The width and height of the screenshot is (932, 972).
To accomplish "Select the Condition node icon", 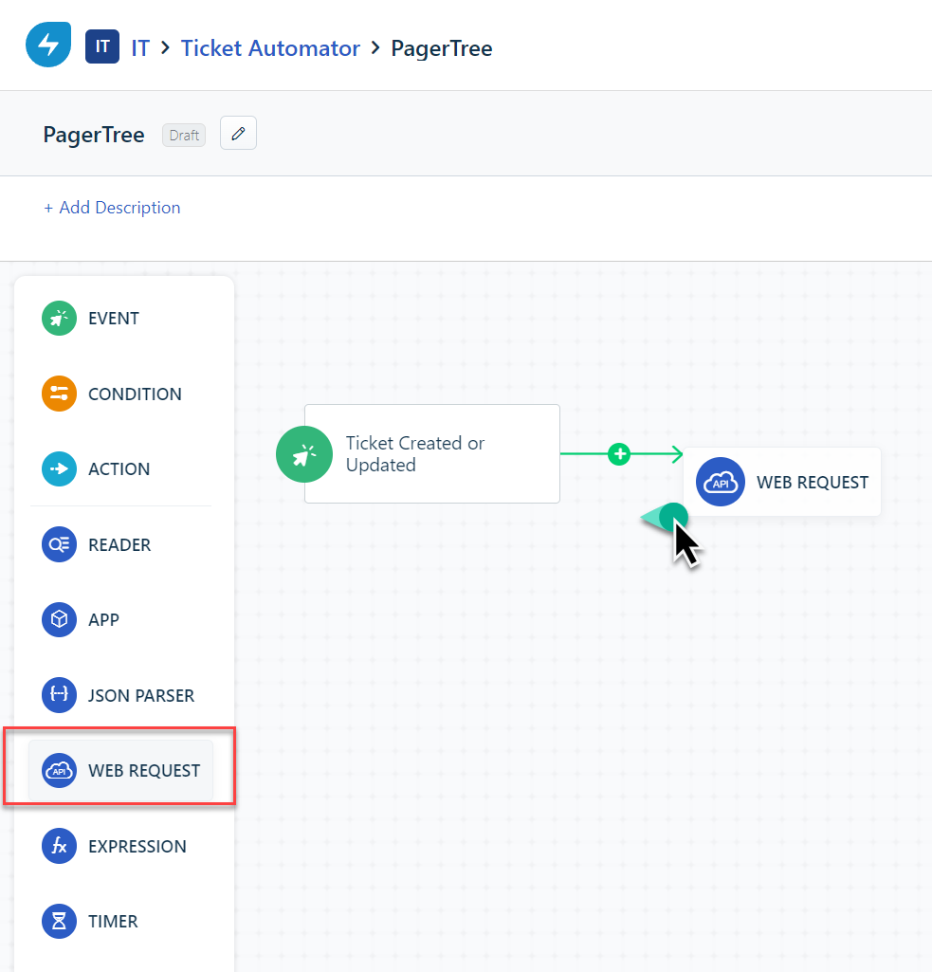I will 59,394.
